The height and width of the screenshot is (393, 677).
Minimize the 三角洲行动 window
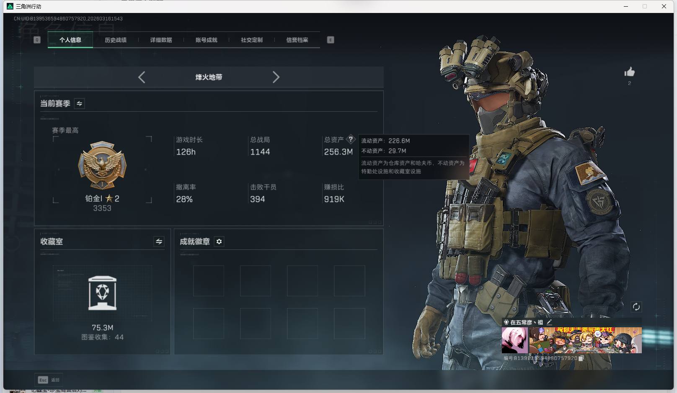click(x=626, y=6)
